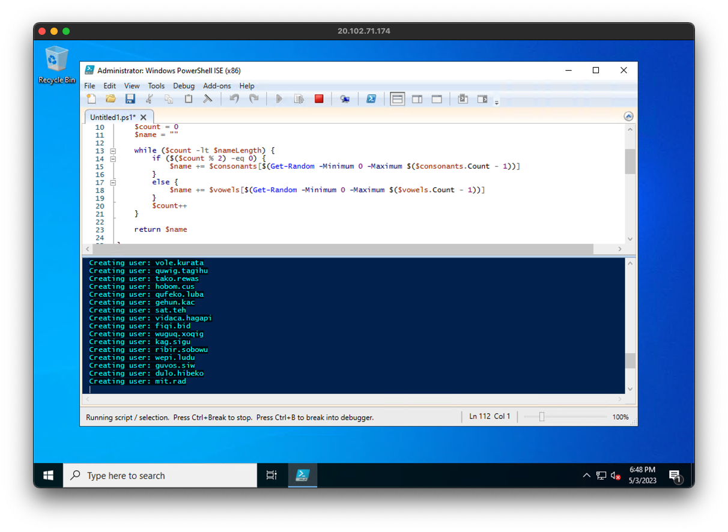Toggle Show Script Pane Right layout

(x=417, y=98)
